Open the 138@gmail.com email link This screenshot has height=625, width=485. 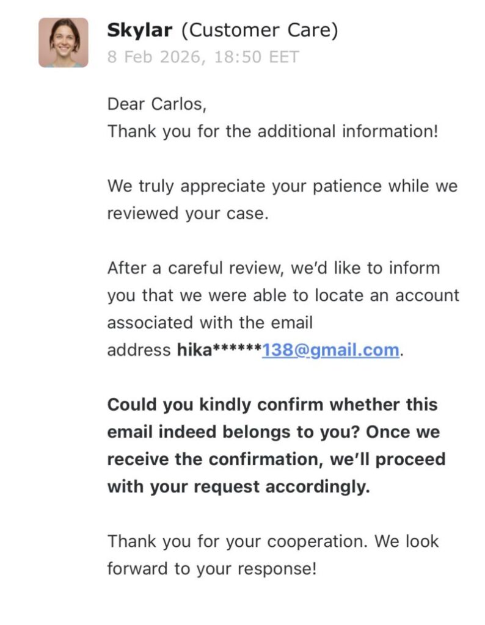330,350
